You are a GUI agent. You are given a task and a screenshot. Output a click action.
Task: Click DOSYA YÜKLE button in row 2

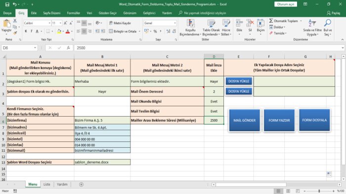239,81
